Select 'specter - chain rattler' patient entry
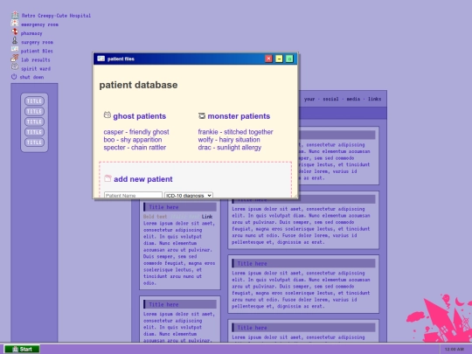Viewport: 472px width, 354px height. [x=135, y=148]
